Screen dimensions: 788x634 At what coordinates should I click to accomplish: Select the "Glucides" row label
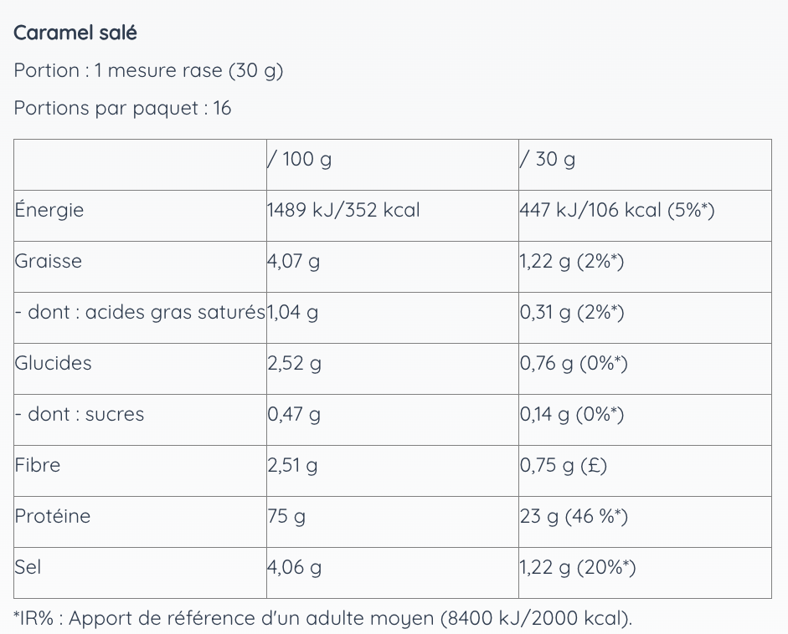[x=53, y=364]
